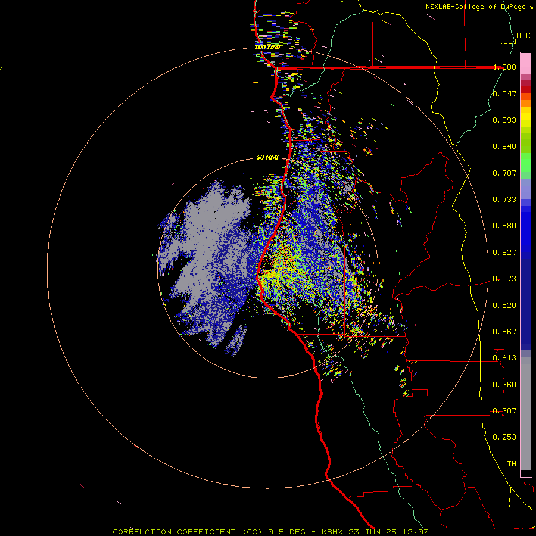536x536 pixels.
Task: Click the 50 NMI range ring label
Action: 267,158
